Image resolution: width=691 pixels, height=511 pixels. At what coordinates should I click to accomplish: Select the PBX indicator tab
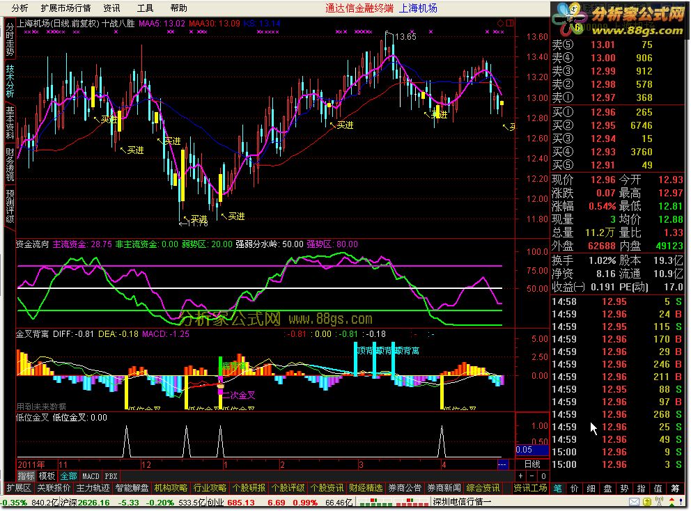click(x=111, y=476)
